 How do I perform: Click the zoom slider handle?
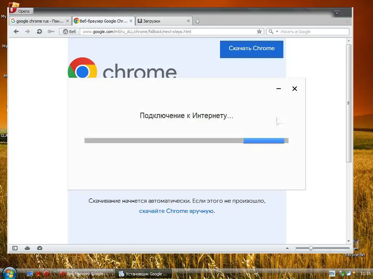[x=311, y=248]
